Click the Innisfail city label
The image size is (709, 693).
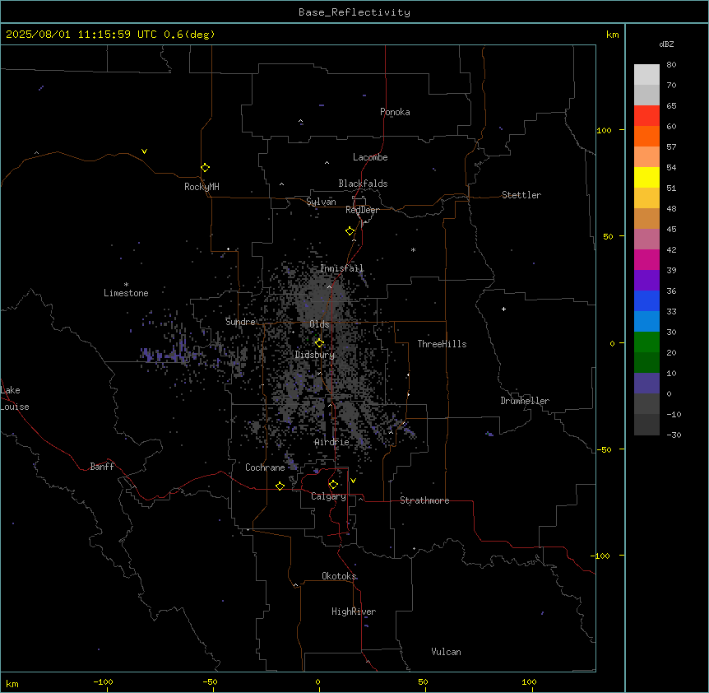342,268
